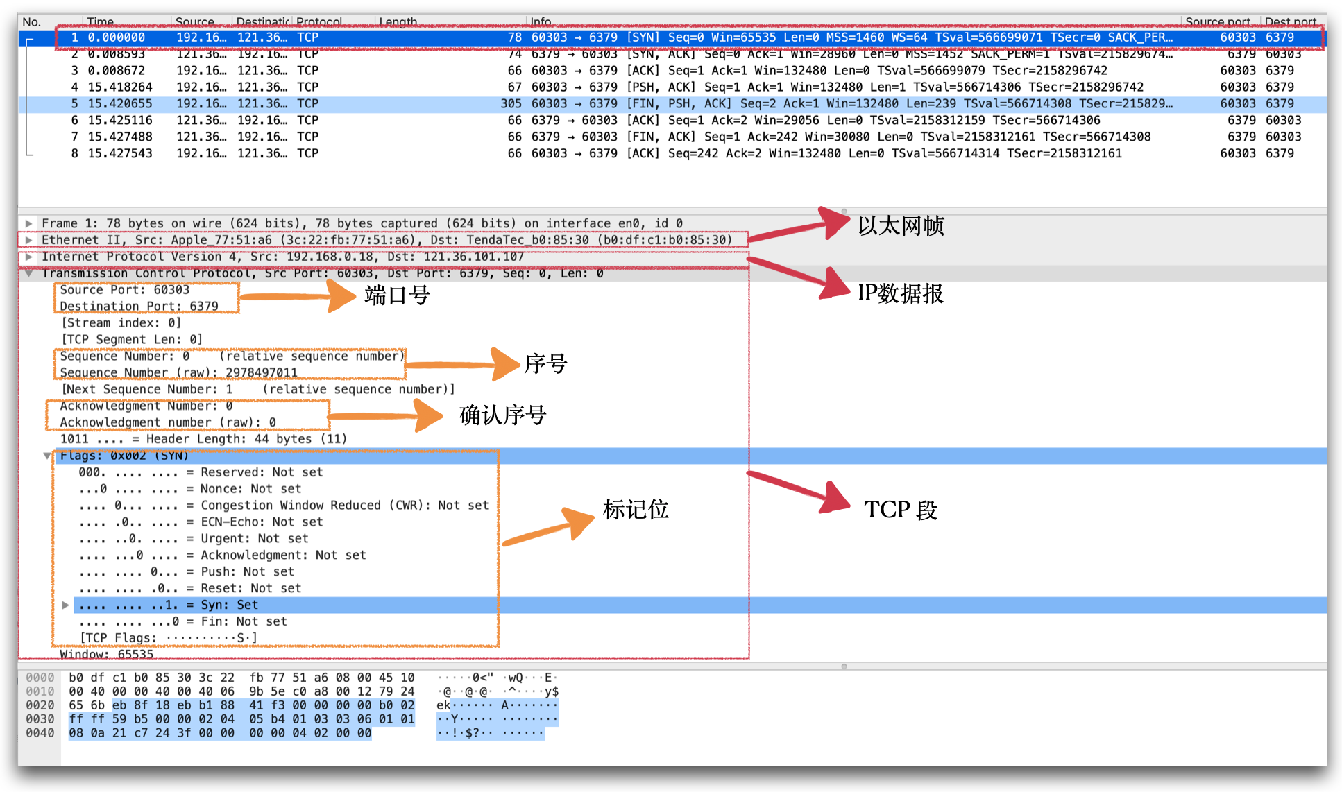Screen dimensions: 1342x792
Task: Select packet 3 at time 0.008672
Action: click(672, 71)
